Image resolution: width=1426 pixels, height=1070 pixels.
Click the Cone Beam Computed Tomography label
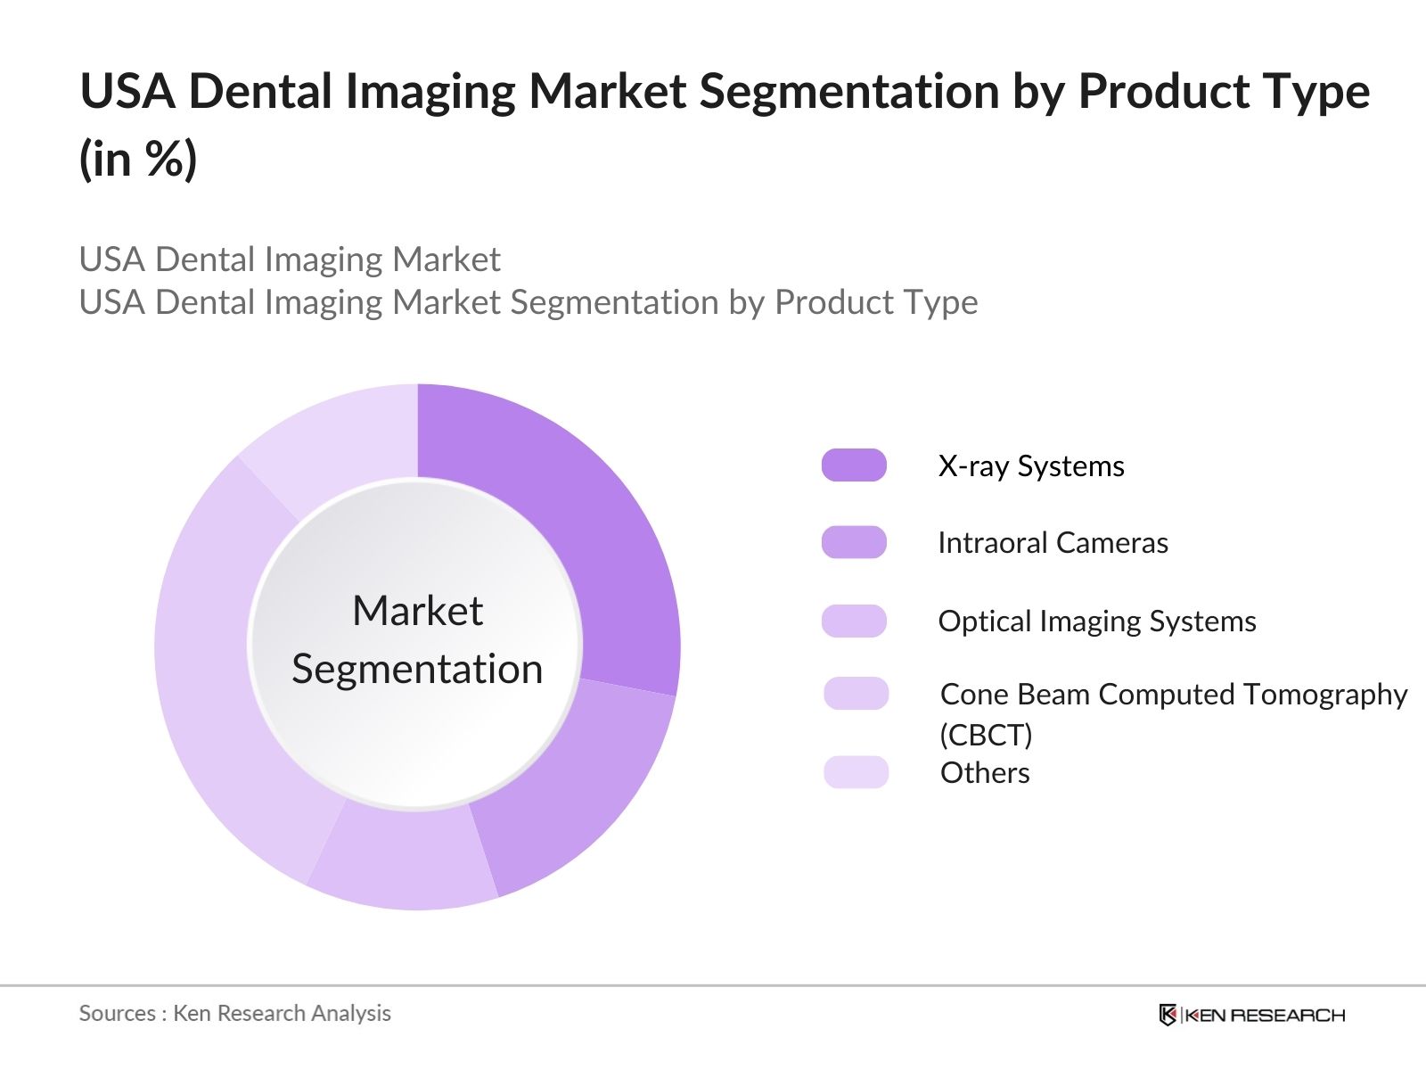(x=1170, y=694)
